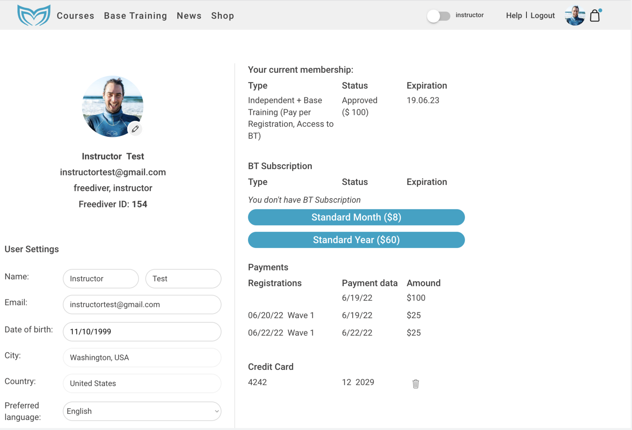632x430 pixels.
Task: Open the header profile avatar
Action: (x=574, y=16)
